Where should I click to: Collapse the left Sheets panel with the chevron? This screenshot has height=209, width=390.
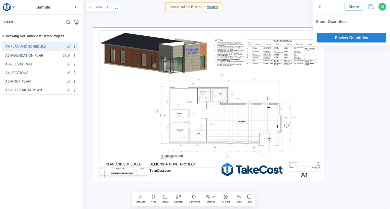point(75,7)
